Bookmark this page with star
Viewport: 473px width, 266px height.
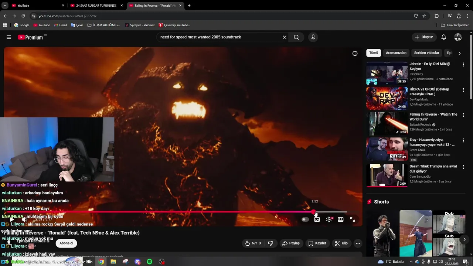(x=424, y=16)
